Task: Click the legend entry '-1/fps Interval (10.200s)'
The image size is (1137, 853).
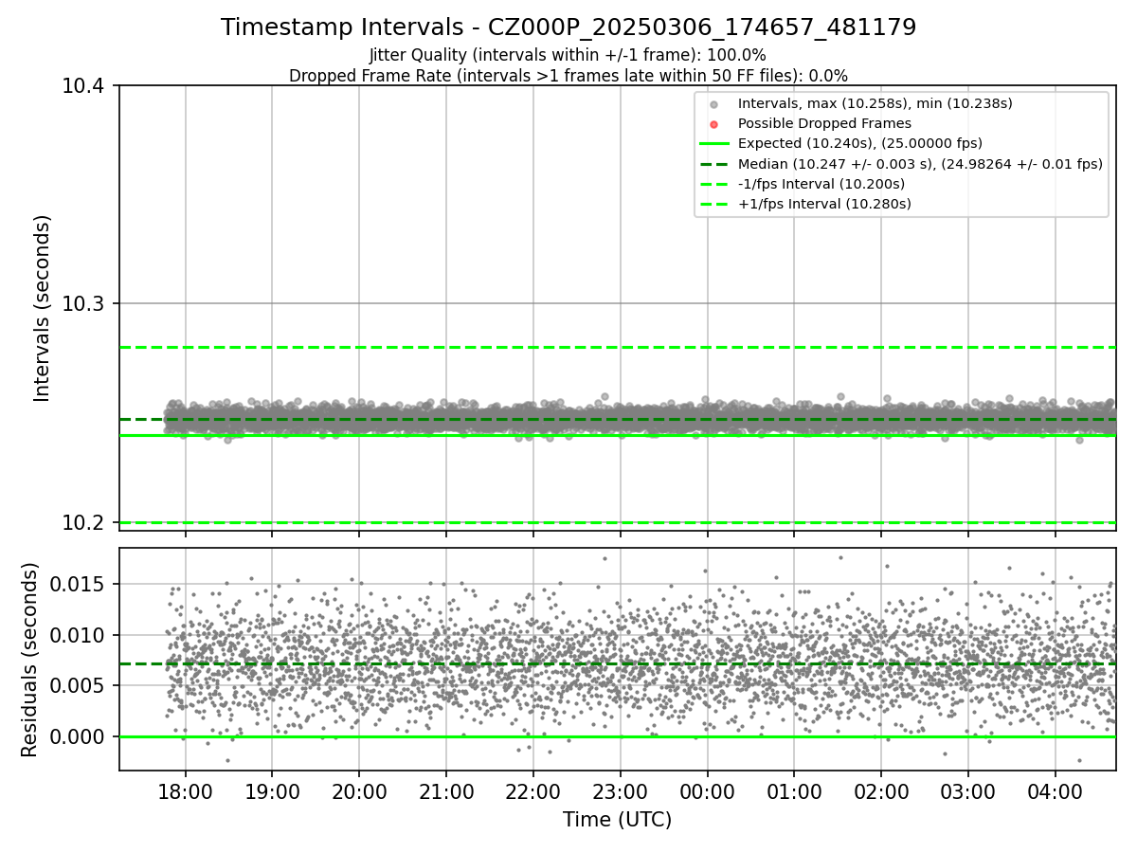Action: click(x=821, y=184)
